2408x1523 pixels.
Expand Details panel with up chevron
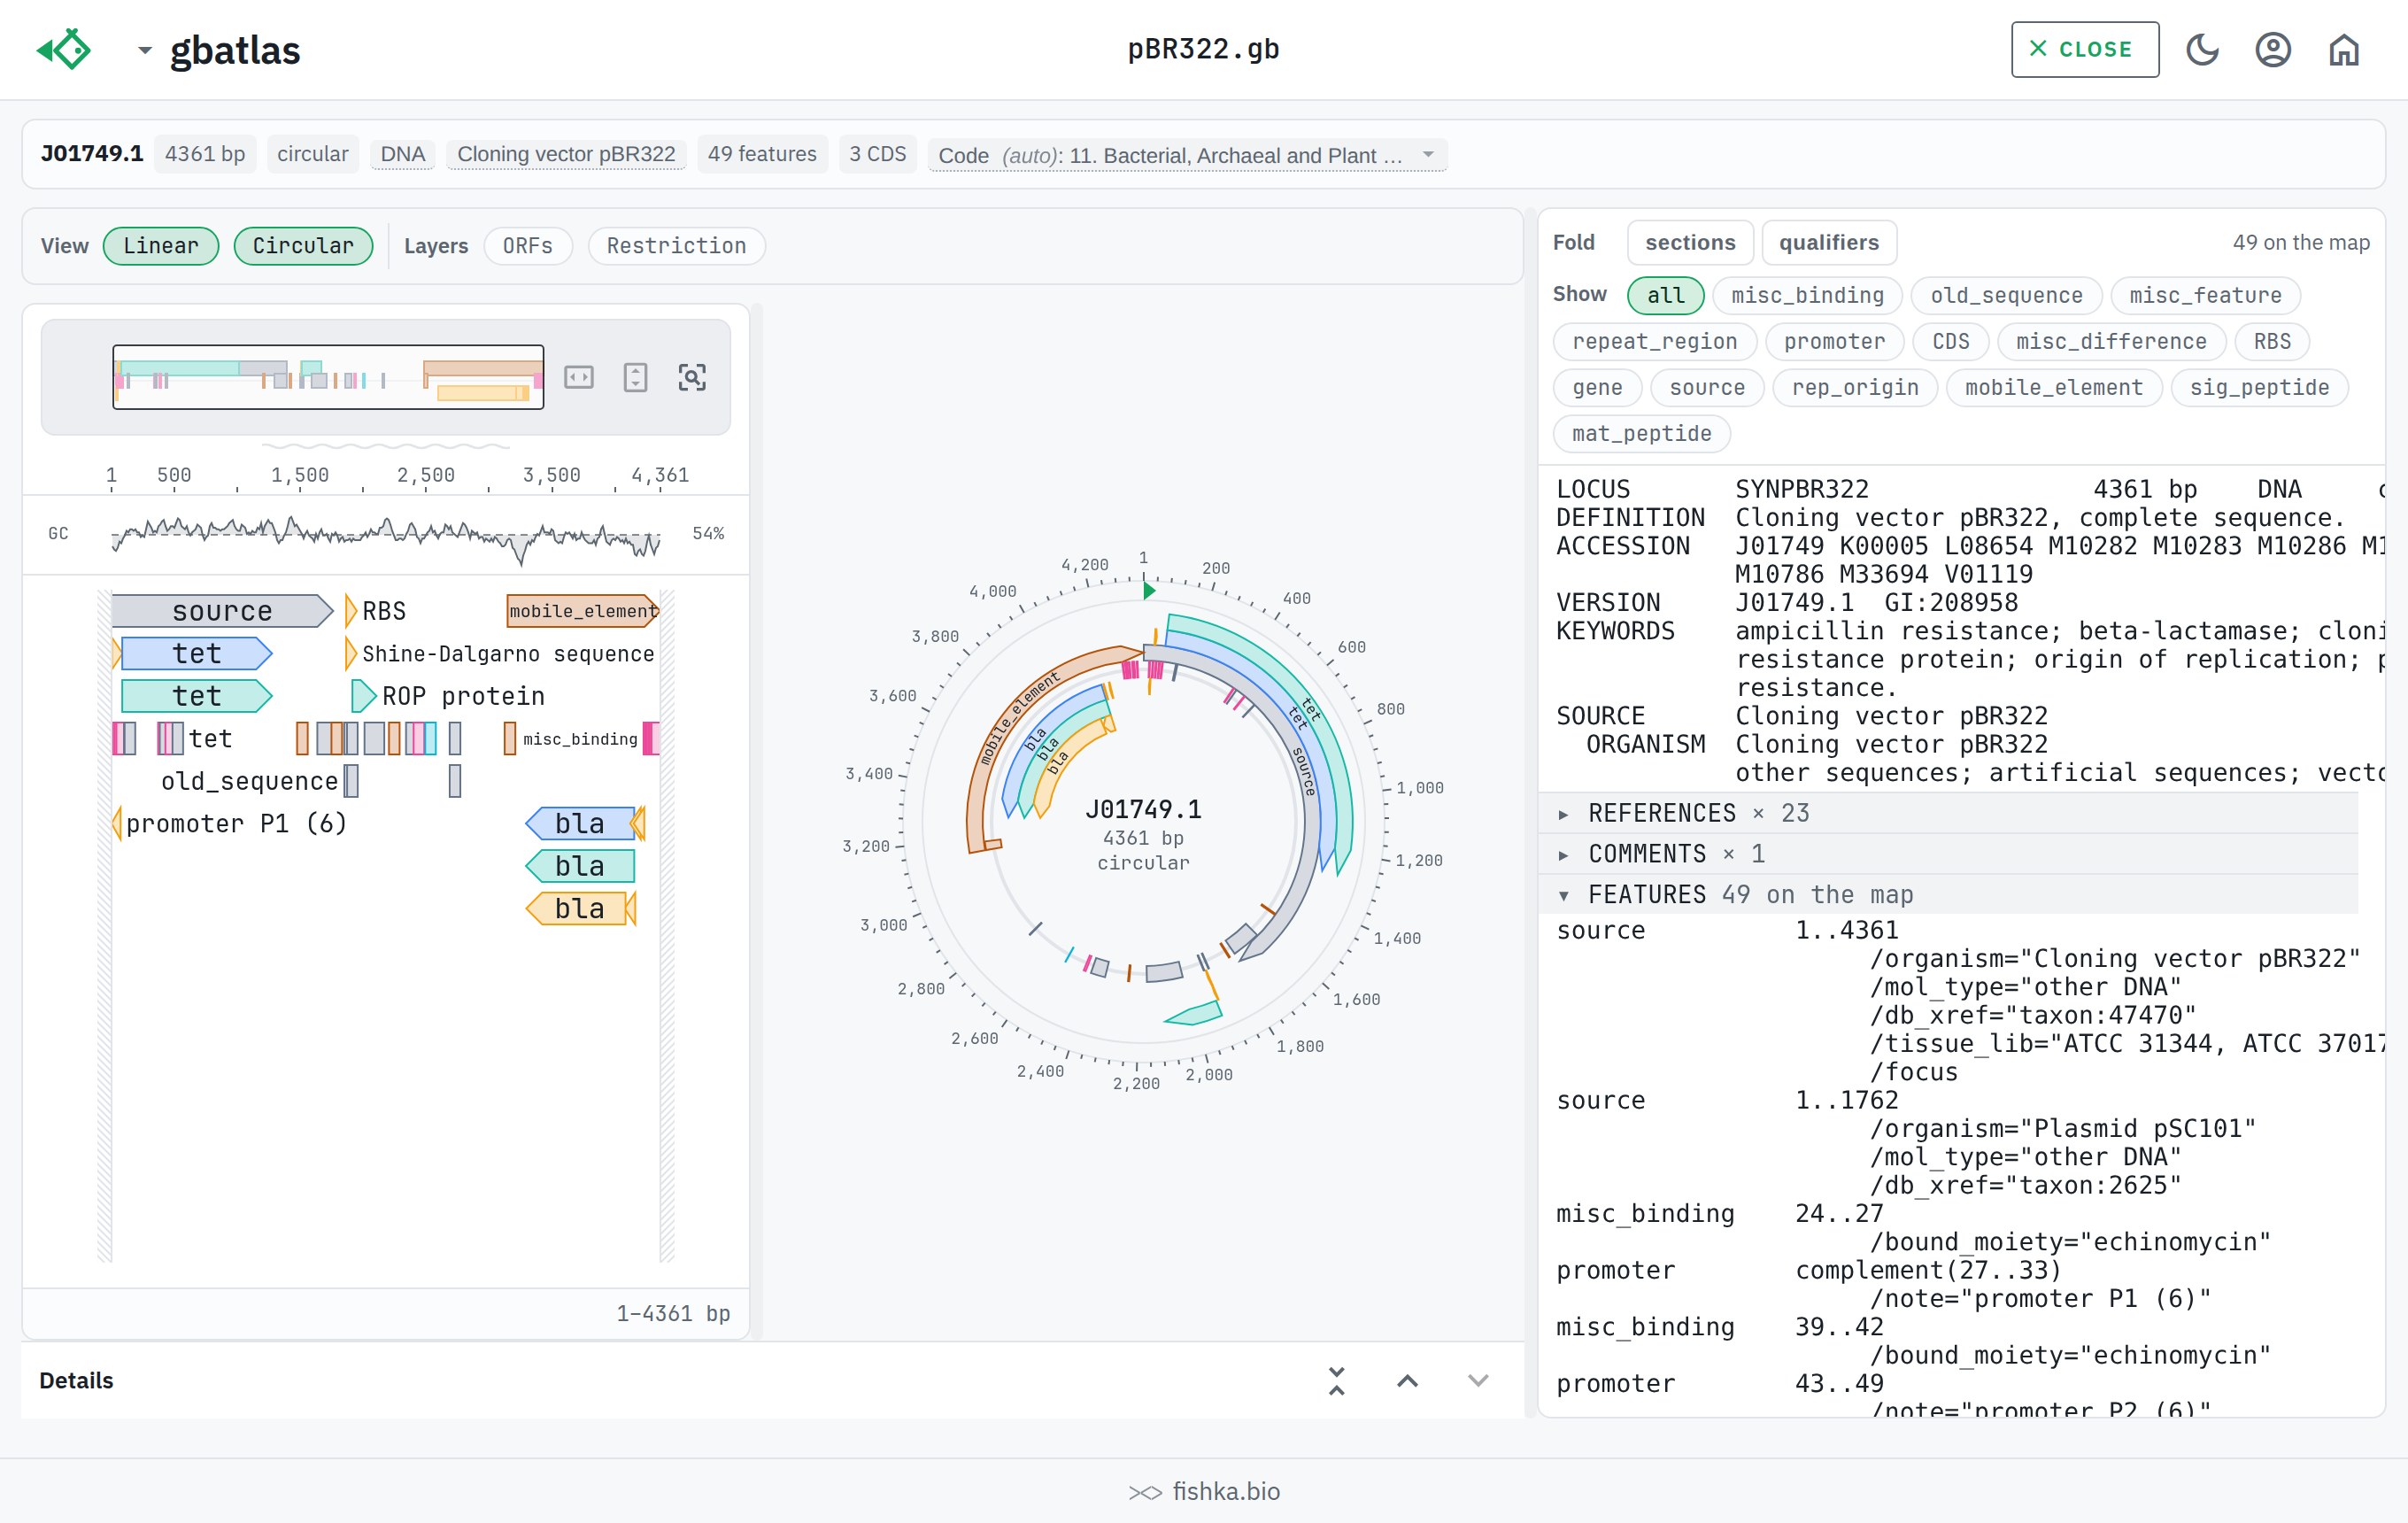(x=1407, y=1381)
